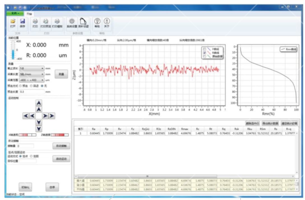305x200 pixels.
Task: Open the 打印模板 print template
Action: (57, 23)
